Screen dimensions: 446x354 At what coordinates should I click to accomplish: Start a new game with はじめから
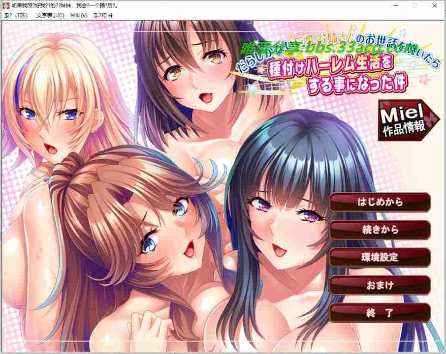380,202
